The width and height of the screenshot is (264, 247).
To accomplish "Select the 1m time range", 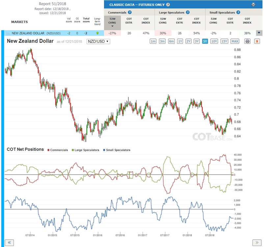I will 153,41.
